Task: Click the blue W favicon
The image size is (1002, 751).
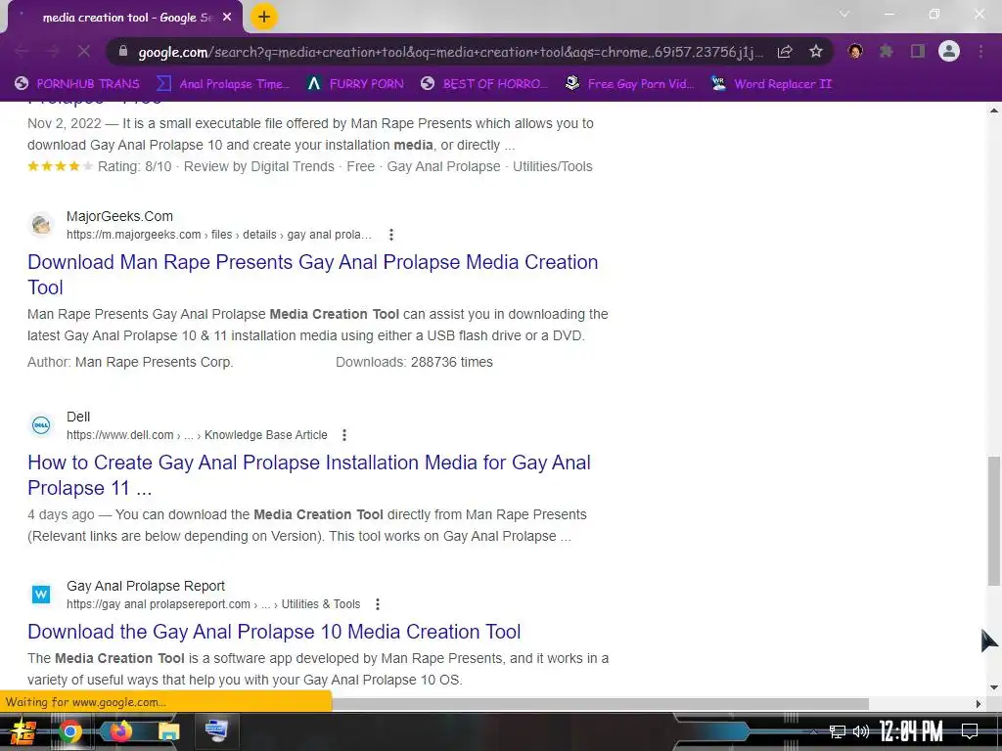Action: point(41,595)
